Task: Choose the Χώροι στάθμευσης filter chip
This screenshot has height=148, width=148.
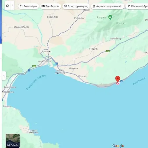Action: [x=137, y=6]
